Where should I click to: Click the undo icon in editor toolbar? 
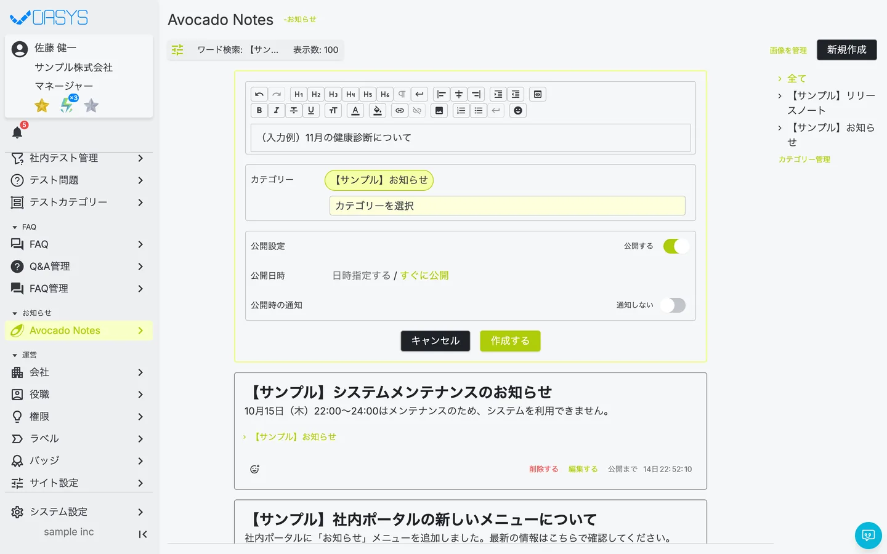point(259,94)
